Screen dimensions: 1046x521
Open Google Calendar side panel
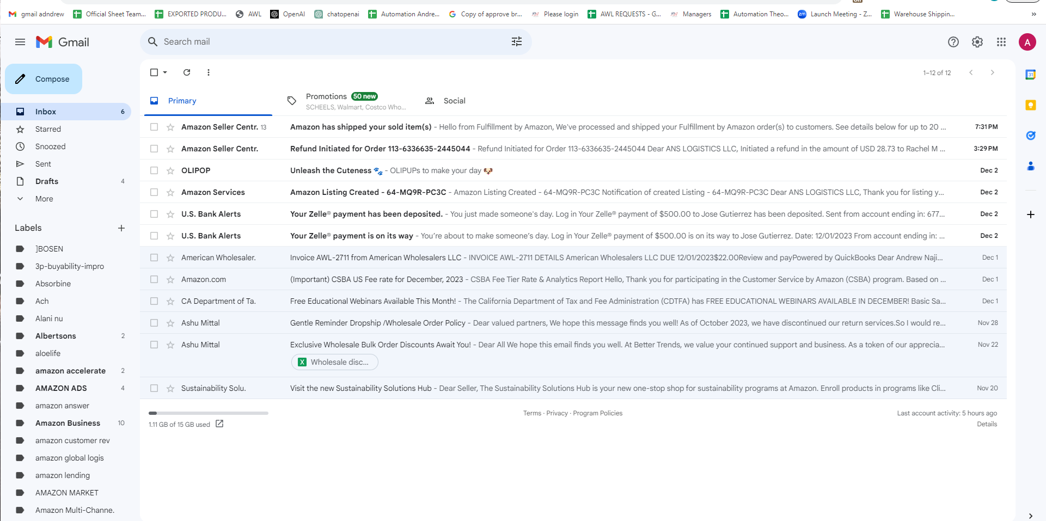1031,75
